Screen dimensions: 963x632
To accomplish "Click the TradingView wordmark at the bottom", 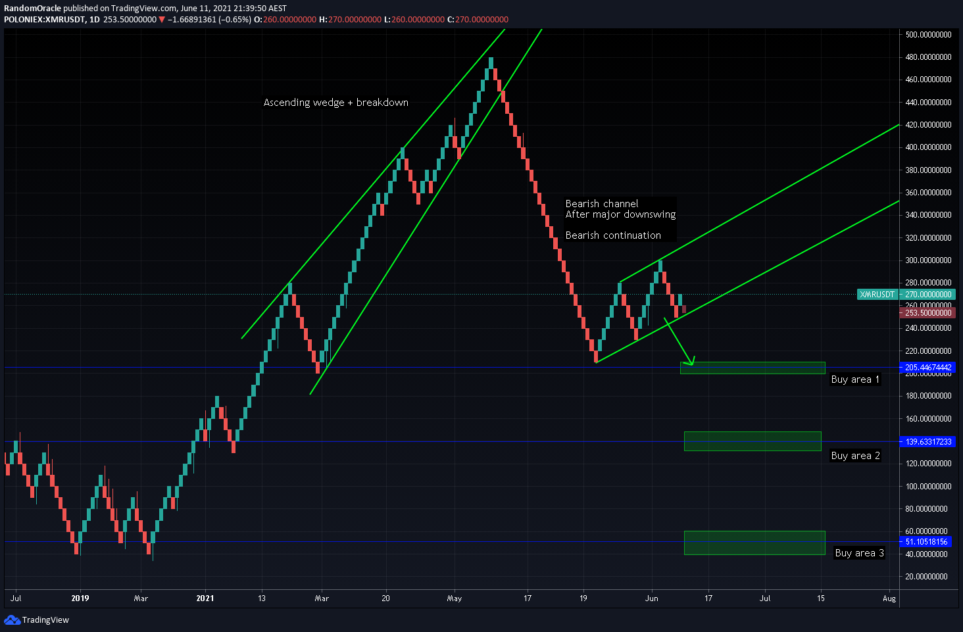I will (45, 620).
